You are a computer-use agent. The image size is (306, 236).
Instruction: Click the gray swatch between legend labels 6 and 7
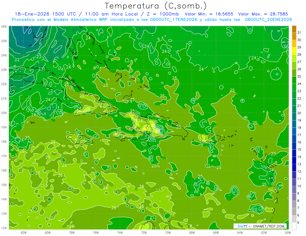(294, 212)
